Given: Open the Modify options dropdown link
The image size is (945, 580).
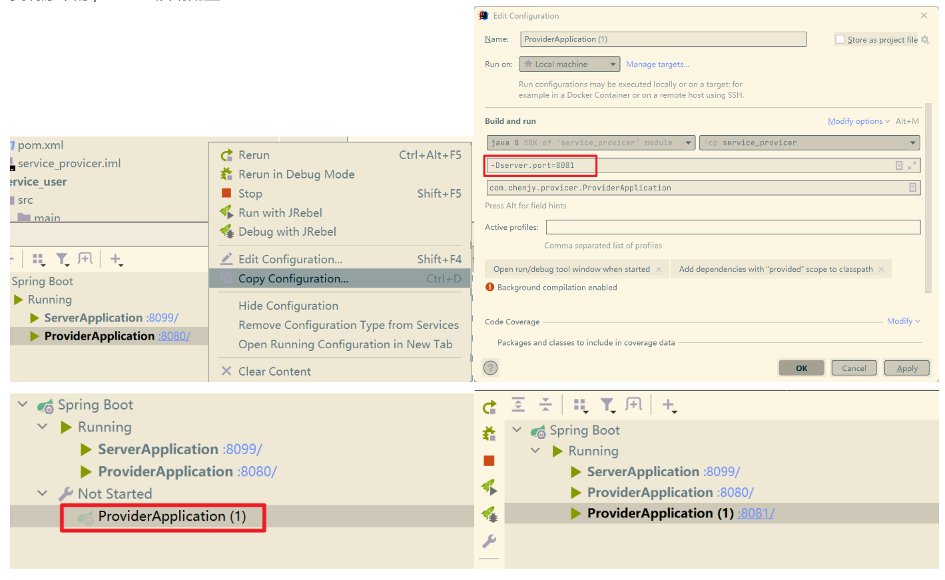Looking at the screenshot, I should point(858,121).
